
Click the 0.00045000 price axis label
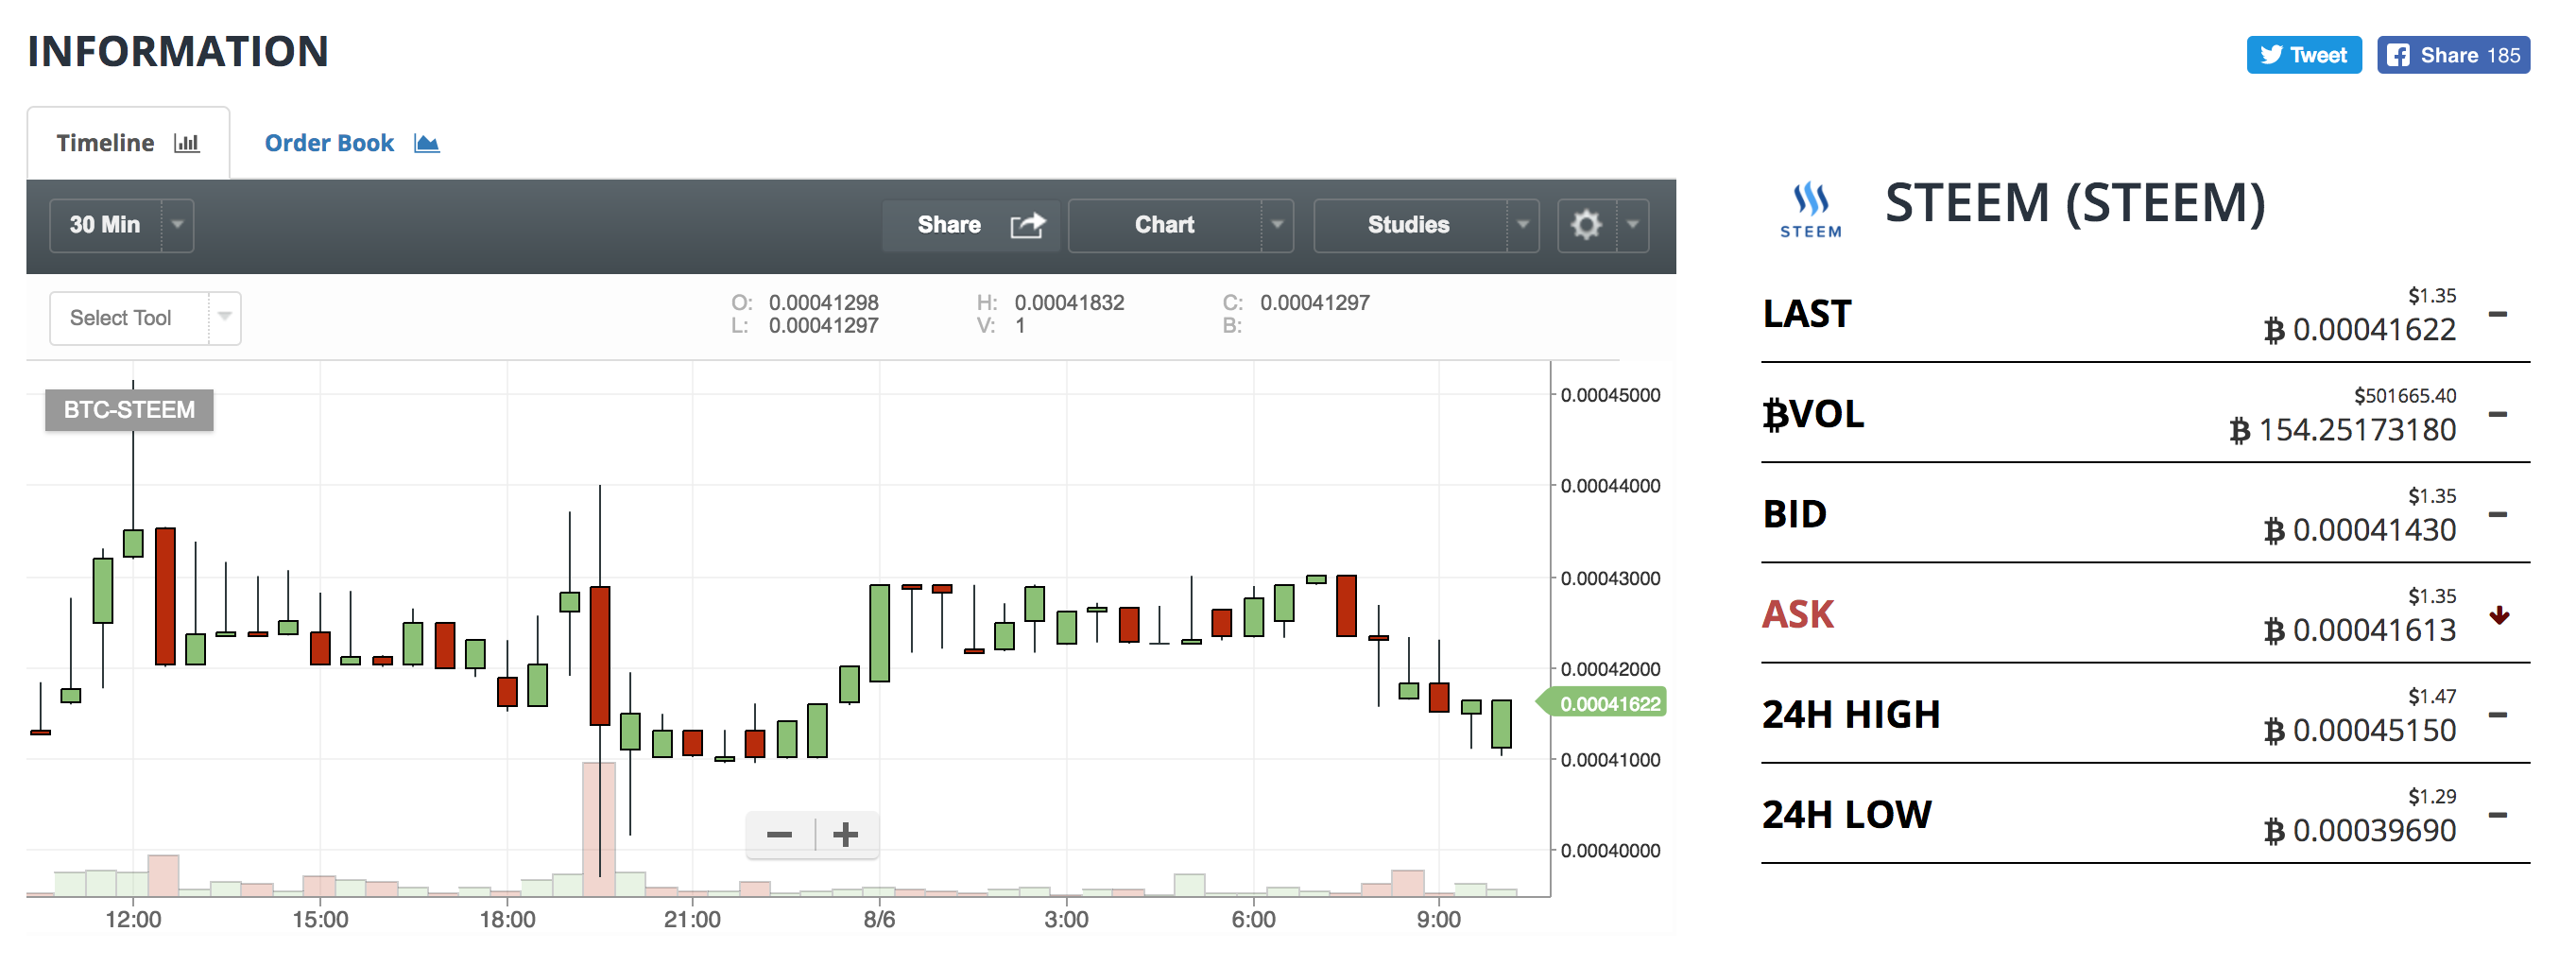(x=1610, y=395)
